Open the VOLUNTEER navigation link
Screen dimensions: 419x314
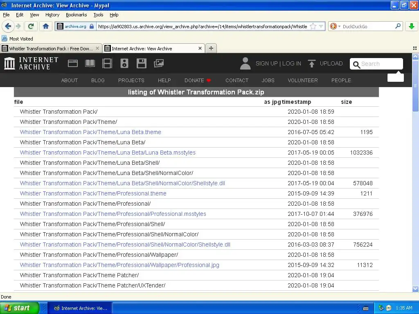pos(303,81)
